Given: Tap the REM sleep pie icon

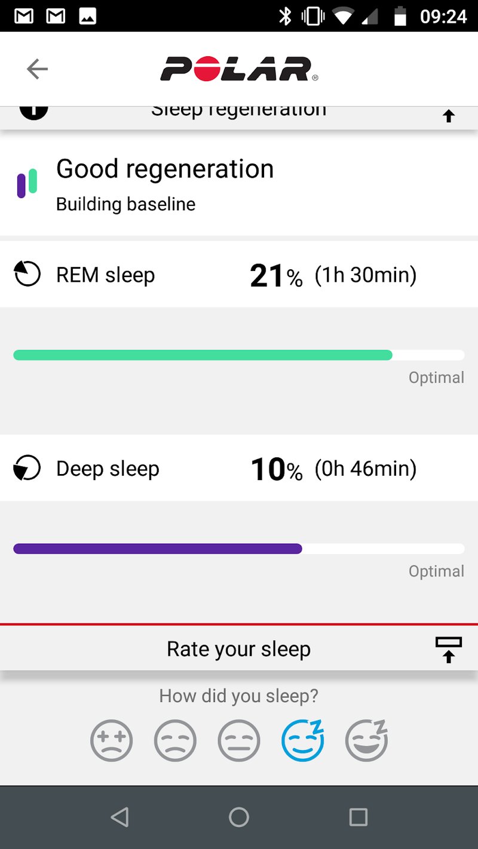Looking at the screenshot, I should [x=27, y=275].
